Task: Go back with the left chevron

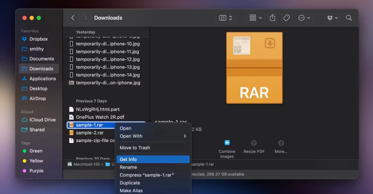Action: tap(73, 18)
